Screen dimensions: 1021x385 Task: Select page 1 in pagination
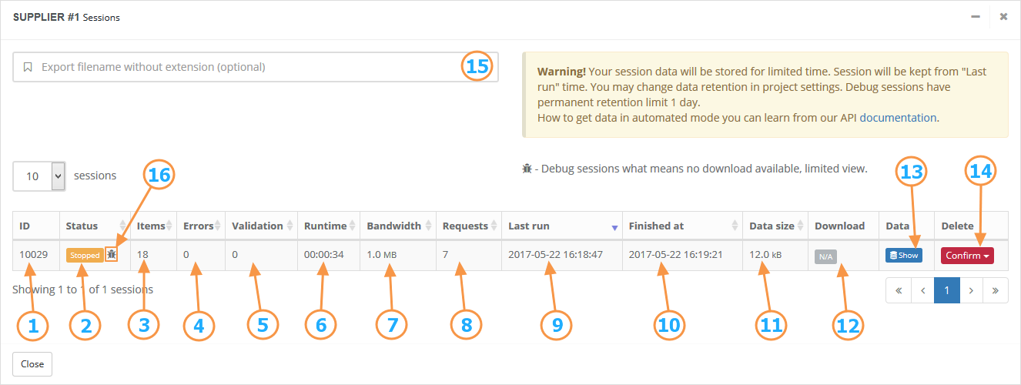coord(947,291)
